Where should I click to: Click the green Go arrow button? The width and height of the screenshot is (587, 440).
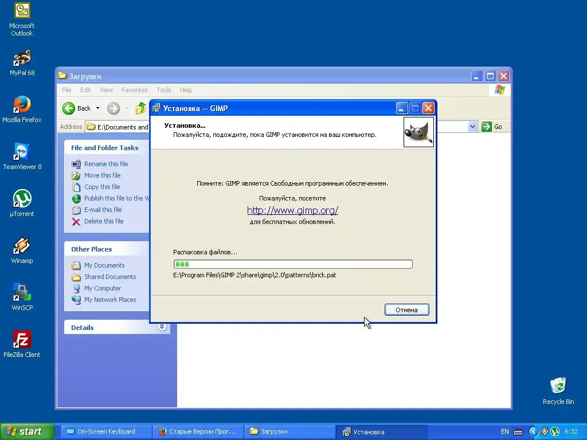pos(486,127)
